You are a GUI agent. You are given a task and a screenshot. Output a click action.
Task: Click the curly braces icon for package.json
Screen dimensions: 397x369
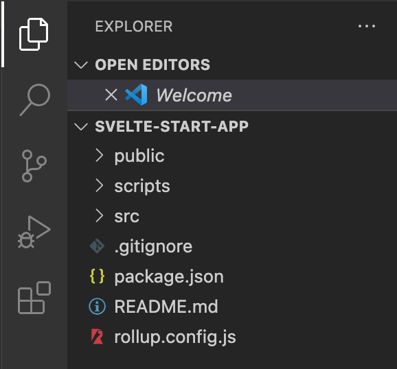(x=98, y=276)
